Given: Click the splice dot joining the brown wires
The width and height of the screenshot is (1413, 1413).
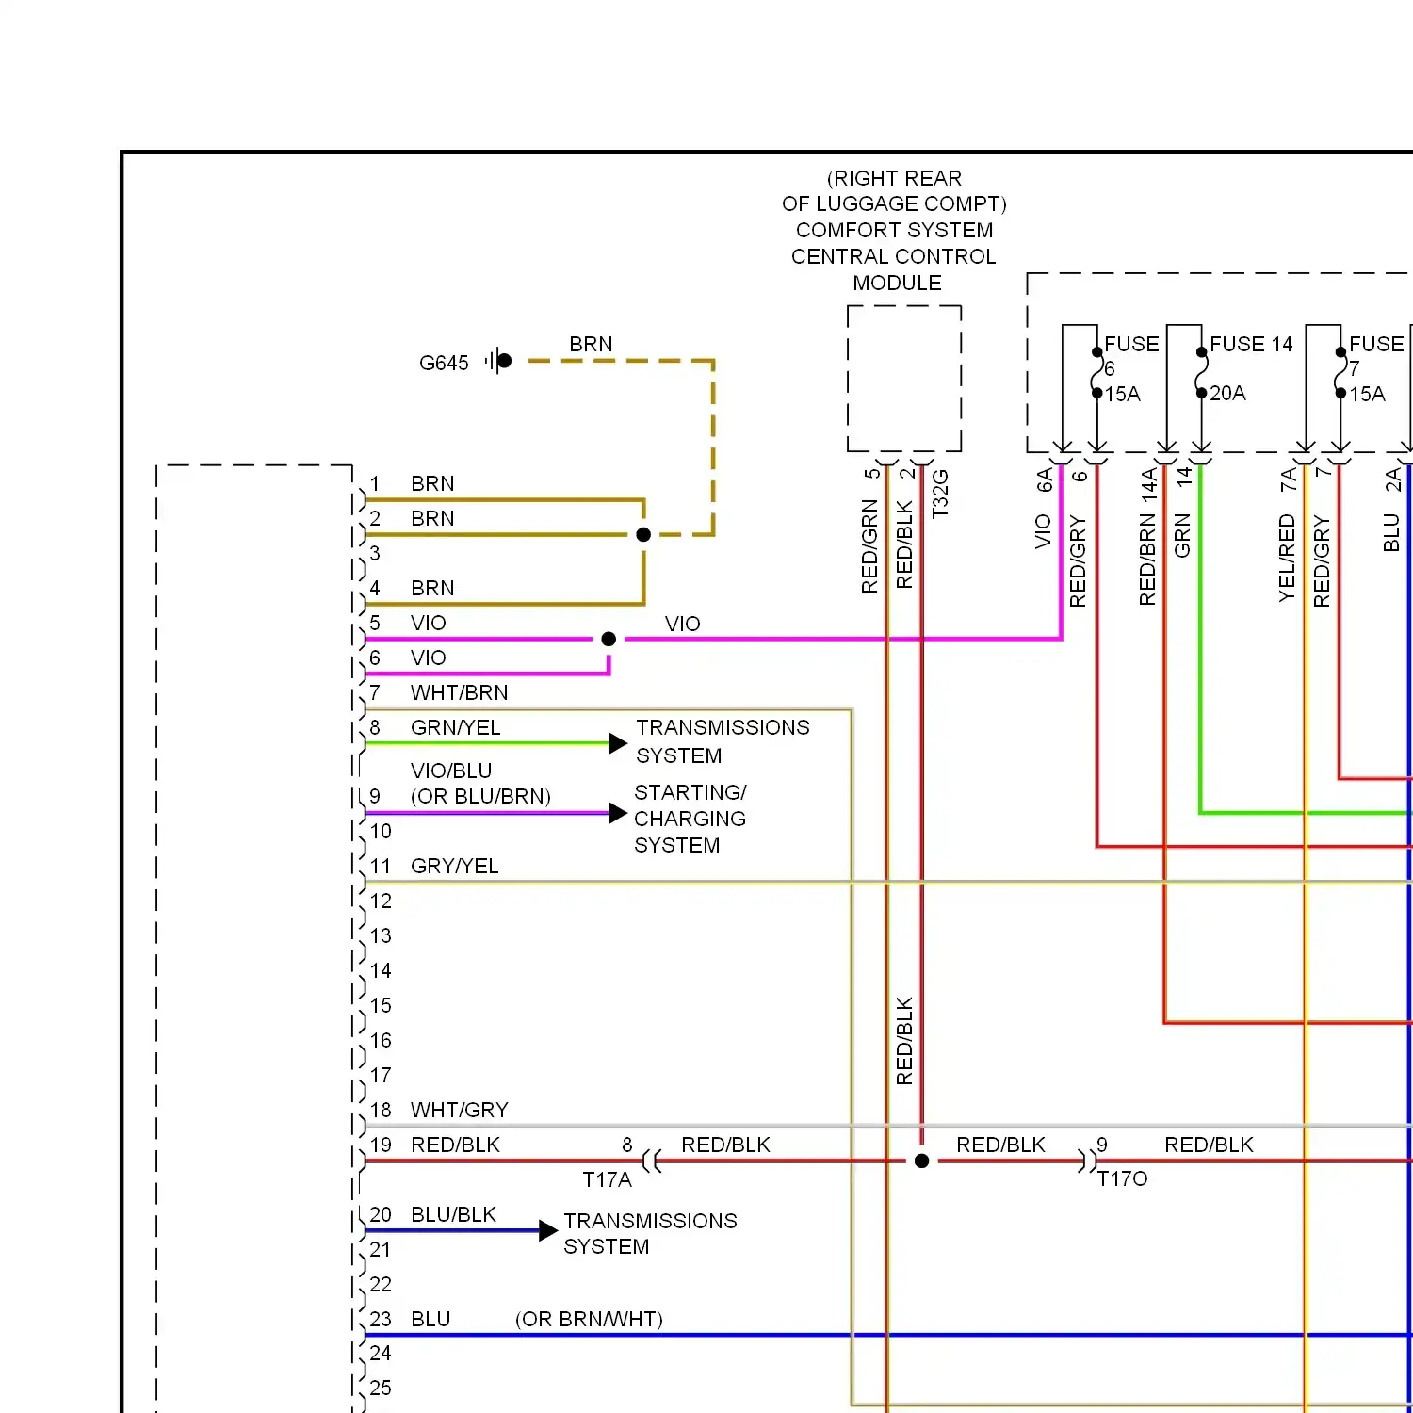Looking at the screenshot, I should click(643, 535).
